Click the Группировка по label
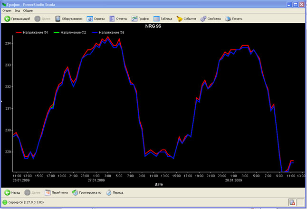 pos(90,192)
